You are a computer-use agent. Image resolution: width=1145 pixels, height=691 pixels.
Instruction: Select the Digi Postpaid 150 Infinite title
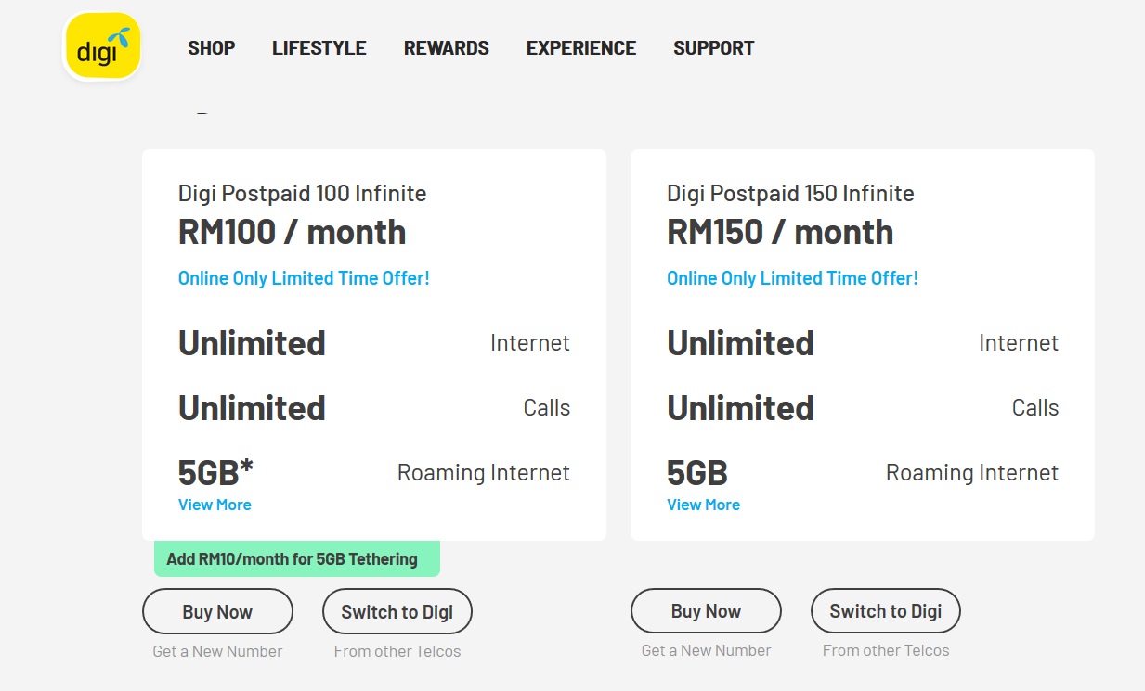click(x=790, y=194)
